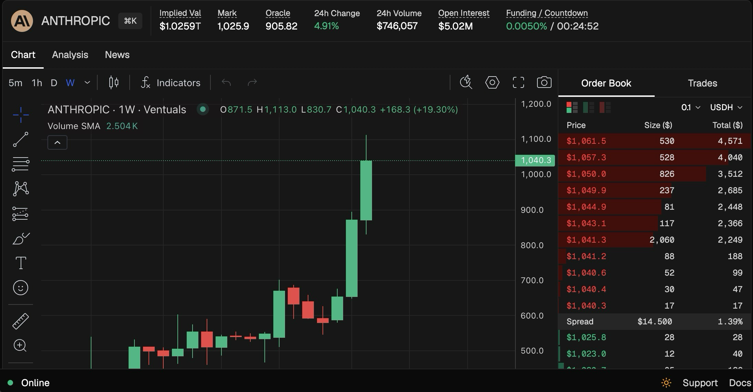The width and height of the screenshot is (753, 392).
Task: Open the Support link
Action: pos(700,383)
